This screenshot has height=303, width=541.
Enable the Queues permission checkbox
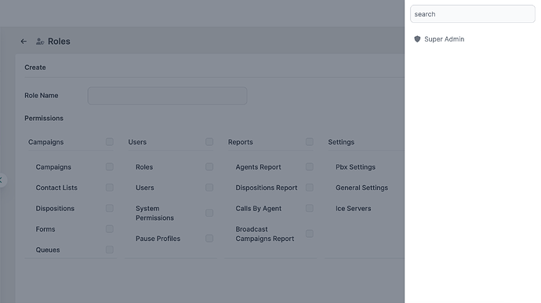coord(109,250)
